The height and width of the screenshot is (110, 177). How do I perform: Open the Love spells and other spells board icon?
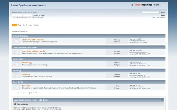coord(16,53)
